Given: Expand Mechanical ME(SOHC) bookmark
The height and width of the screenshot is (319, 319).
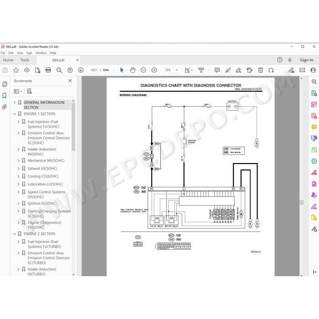Looking at the screenshot, I should pos(19,160).
